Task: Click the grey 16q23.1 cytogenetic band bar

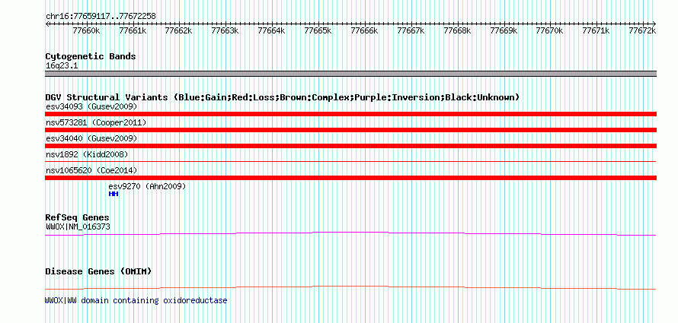Action: [x=350, y=74]
